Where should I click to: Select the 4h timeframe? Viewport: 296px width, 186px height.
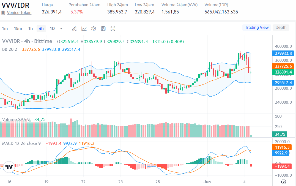click(x=41, y=29)
